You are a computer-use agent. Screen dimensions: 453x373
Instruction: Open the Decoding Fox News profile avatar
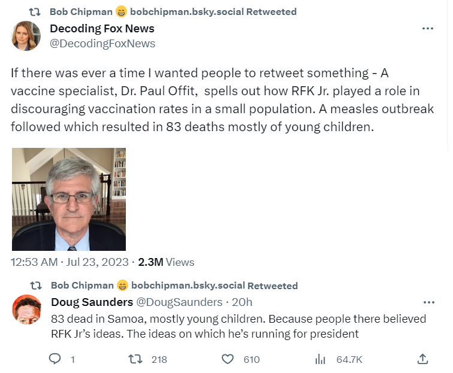point(26,36)
